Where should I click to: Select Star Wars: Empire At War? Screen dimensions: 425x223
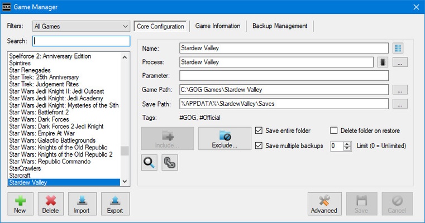(64, 133)
